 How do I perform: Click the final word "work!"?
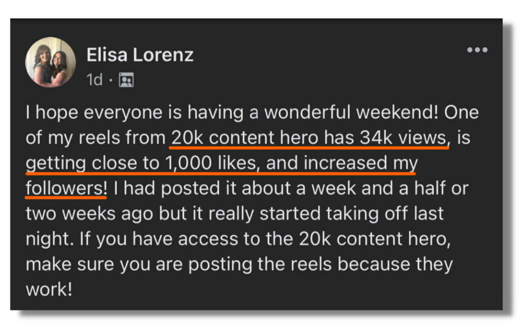(49, 289)
